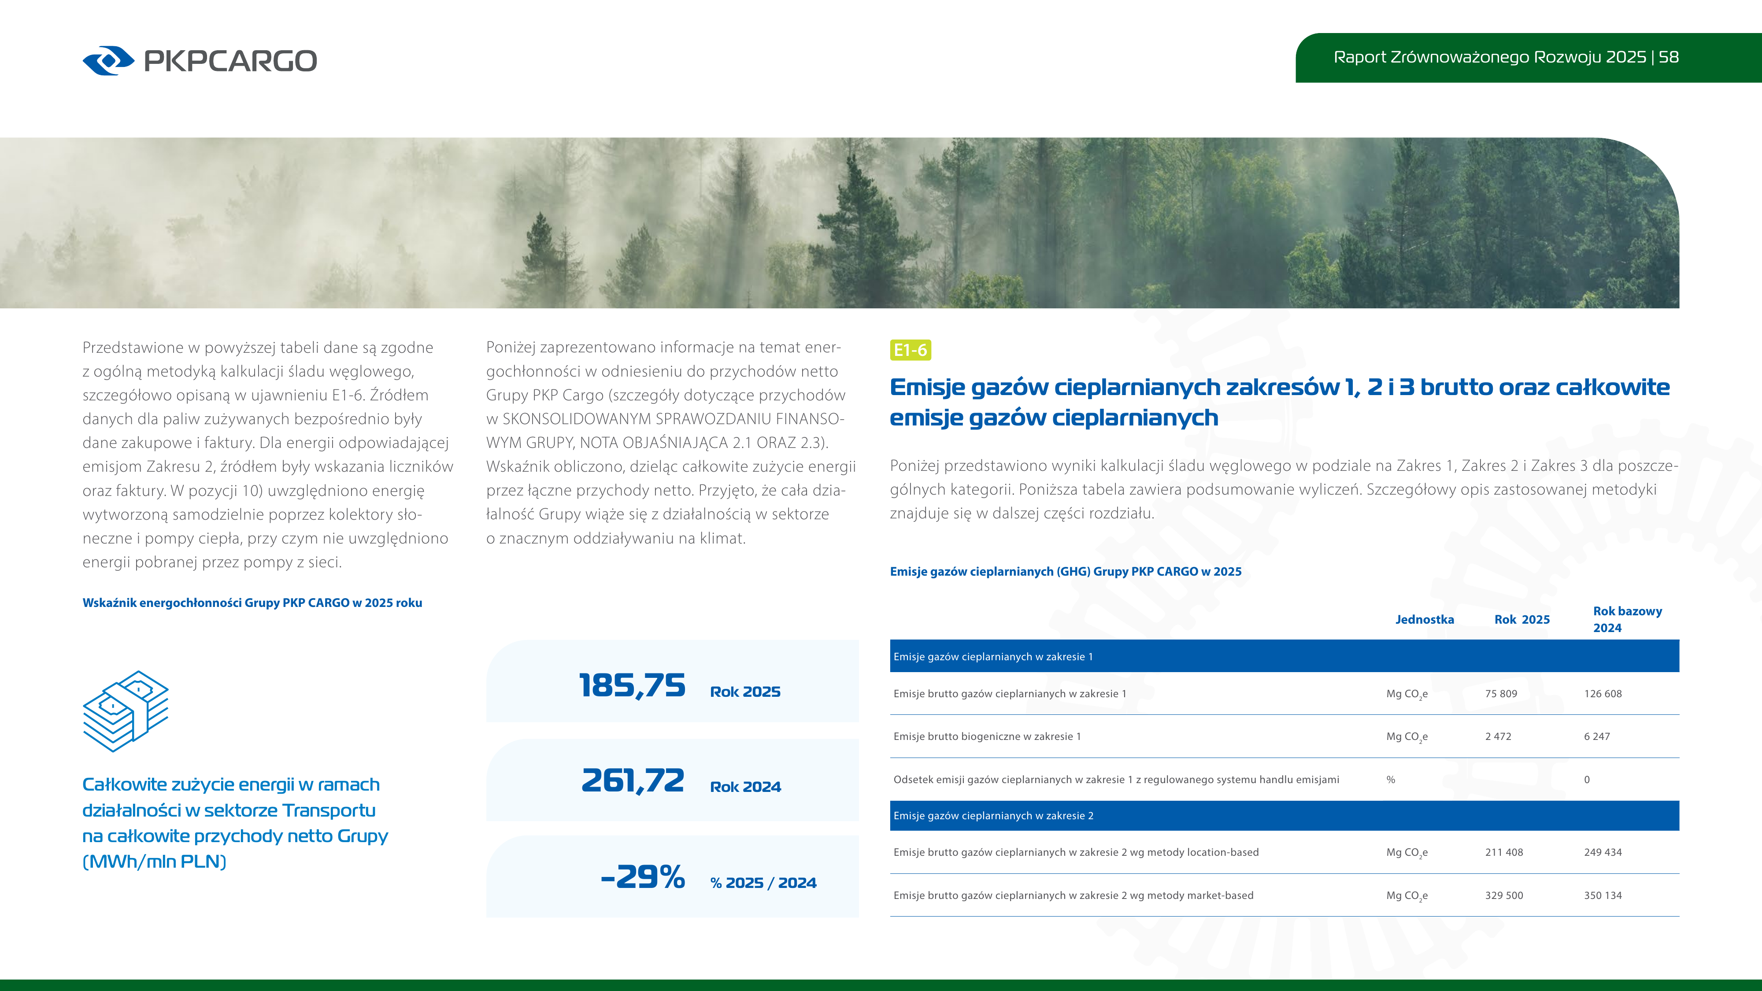This screenshot has width=1762, height=991.
Task: Select the value 185,75
Action: pyautogui.click(x=632, y=685)
